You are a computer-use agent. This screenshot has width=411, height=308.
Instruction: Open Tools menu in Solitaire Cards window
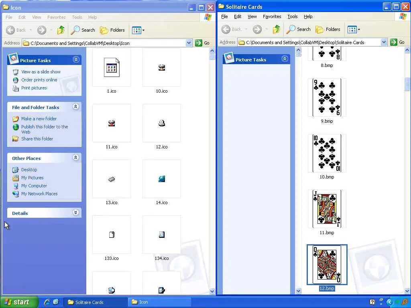pos(293,16)
